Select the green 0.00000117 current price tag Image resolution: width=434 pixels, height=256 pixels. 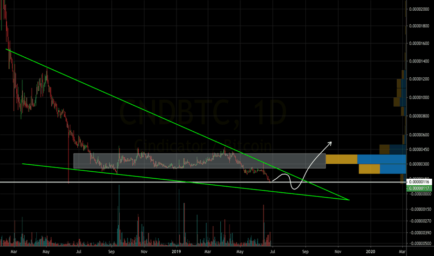click(x=419, y=188)
